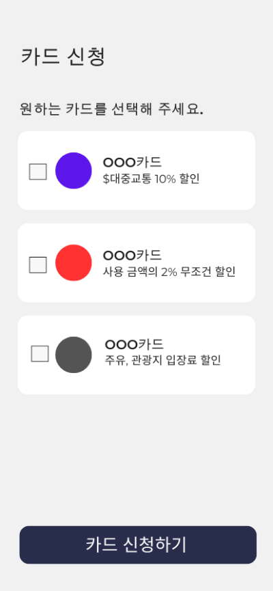Tick the checkbox beside the purple card
Image resolution: width=273 pixels, height=591 pixels.
(38, 171)
